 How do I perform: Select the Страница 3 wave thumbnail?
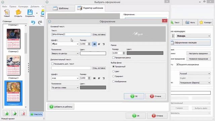point(13,65)
